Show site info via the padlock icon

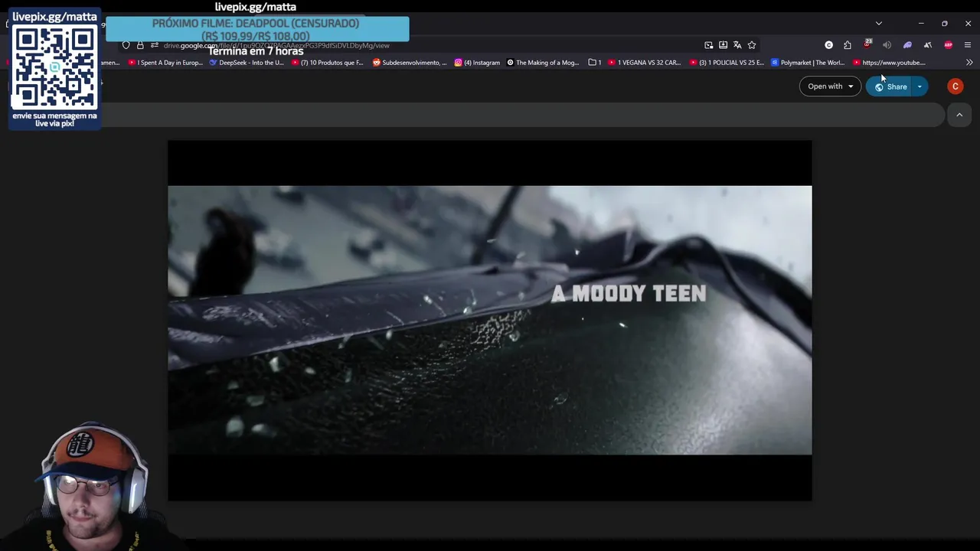[140, 45]
